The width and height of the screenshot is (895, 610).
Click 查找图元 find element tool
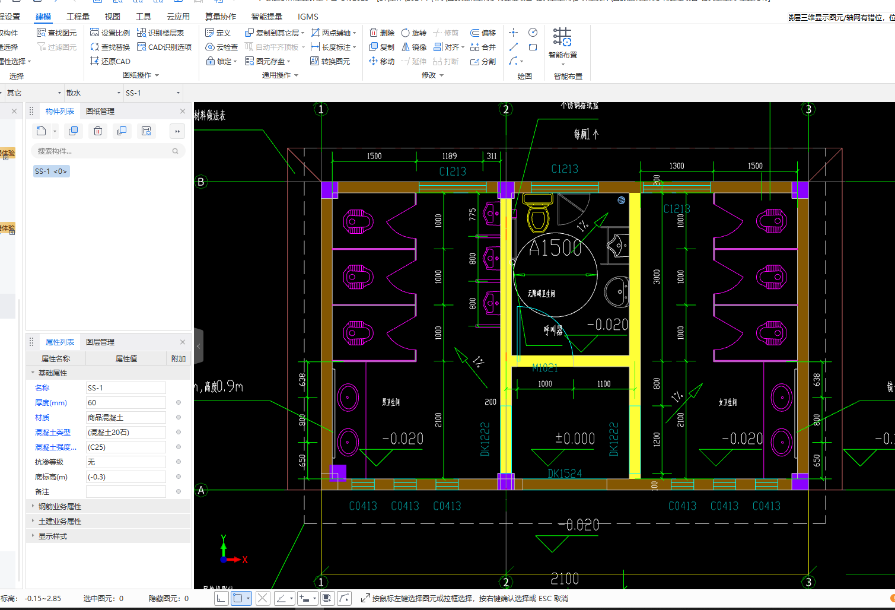coord(56,33)
